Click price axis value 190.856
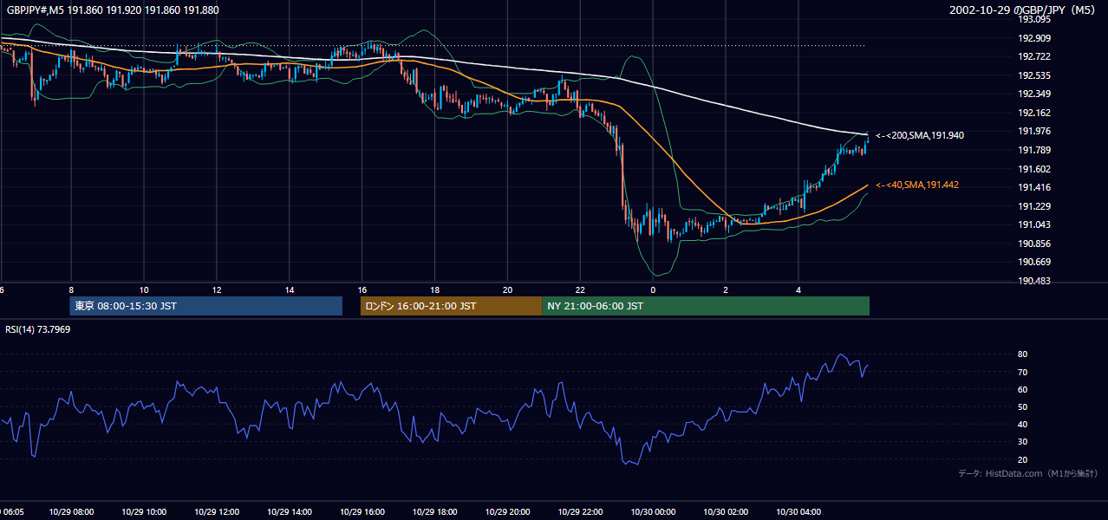1108x520 pixels. (x=1033, y=244)
